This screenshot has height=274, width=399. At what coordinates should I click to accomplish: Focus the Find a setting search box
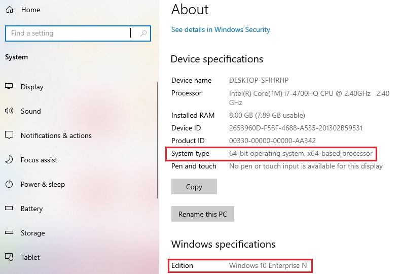(68, 33)
